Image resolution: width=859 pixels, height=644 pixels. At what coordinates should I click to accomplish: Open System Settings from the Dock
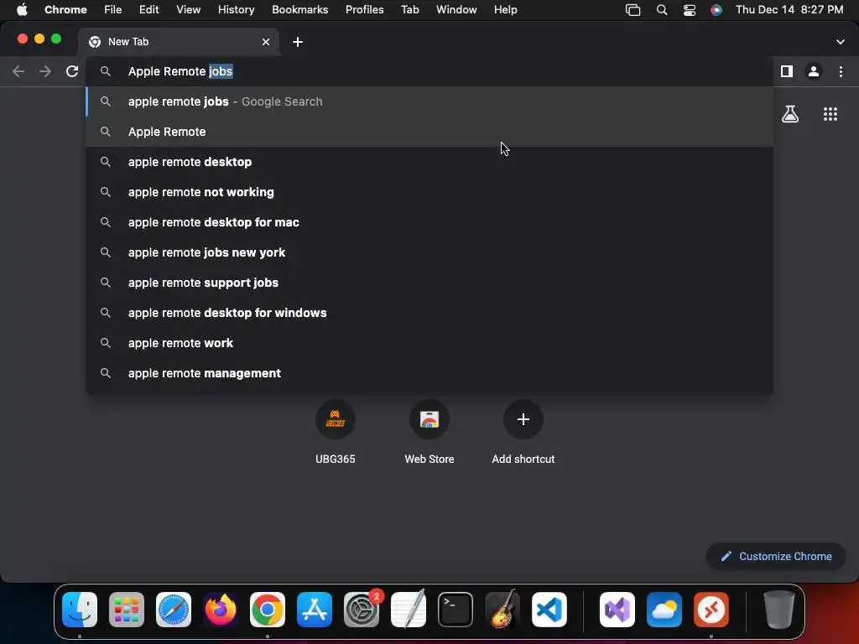(x=362, y=610)
